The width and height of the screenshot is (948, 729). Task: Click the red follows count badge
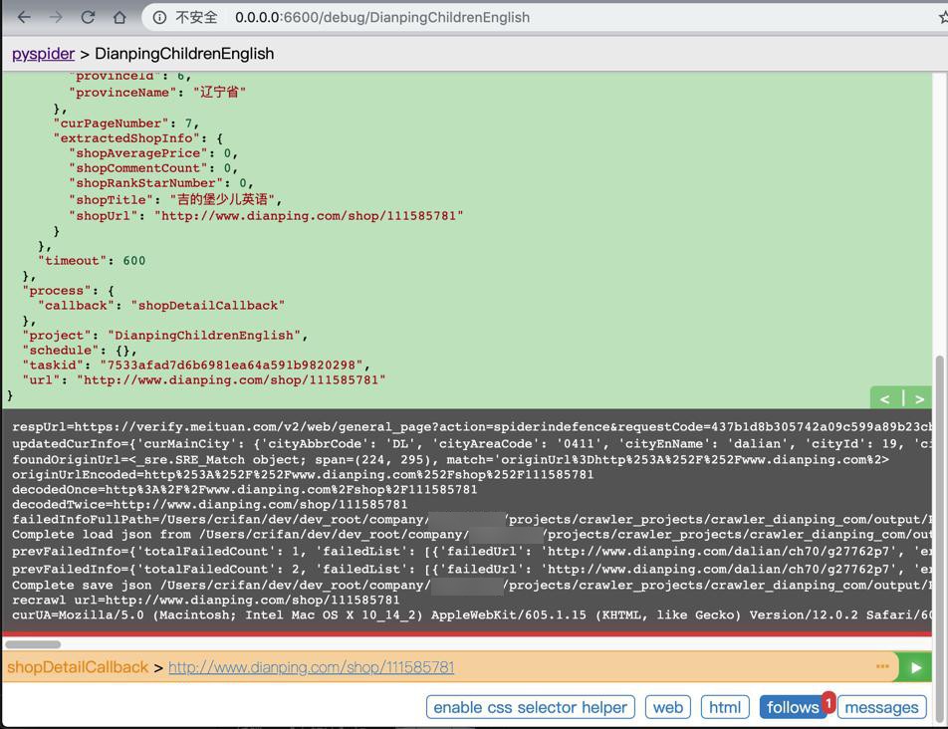tap(829, 702)
